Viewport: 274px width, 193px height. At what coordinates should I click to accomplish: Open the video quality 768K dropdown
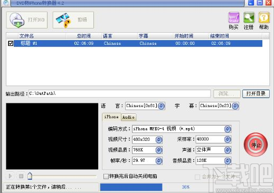point(159,150)
